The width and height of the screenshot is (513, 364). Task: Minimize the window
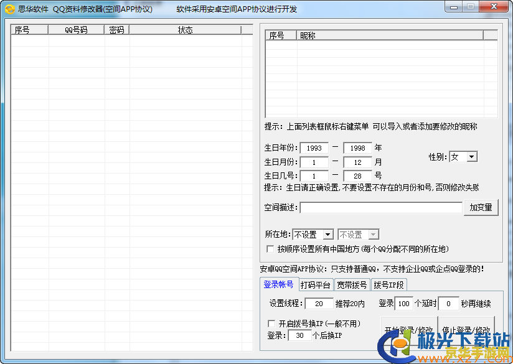coord(454,7)
